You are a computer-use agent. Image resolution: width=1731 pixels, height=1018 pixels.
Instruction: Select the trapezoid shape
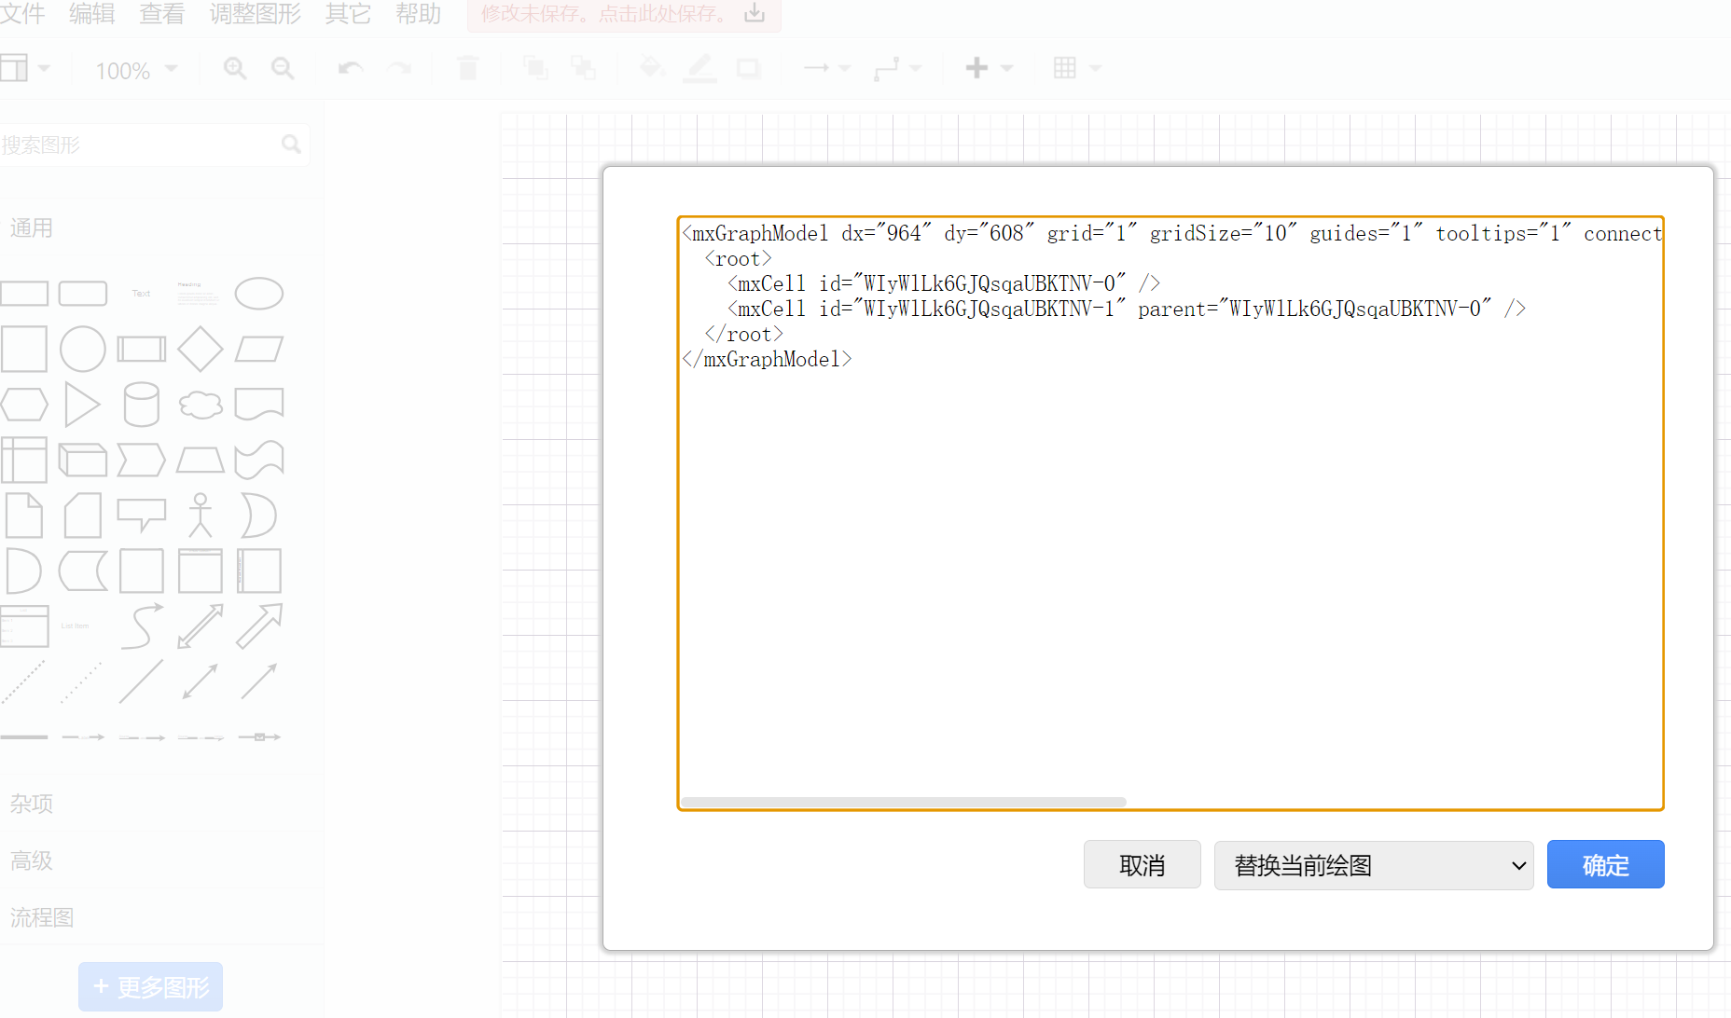[x=201, y=460]
